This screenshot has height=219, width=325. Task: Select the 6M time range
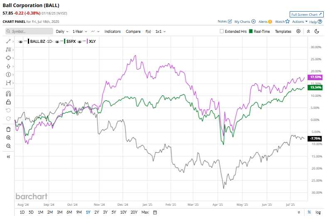(x=69, y=212)
